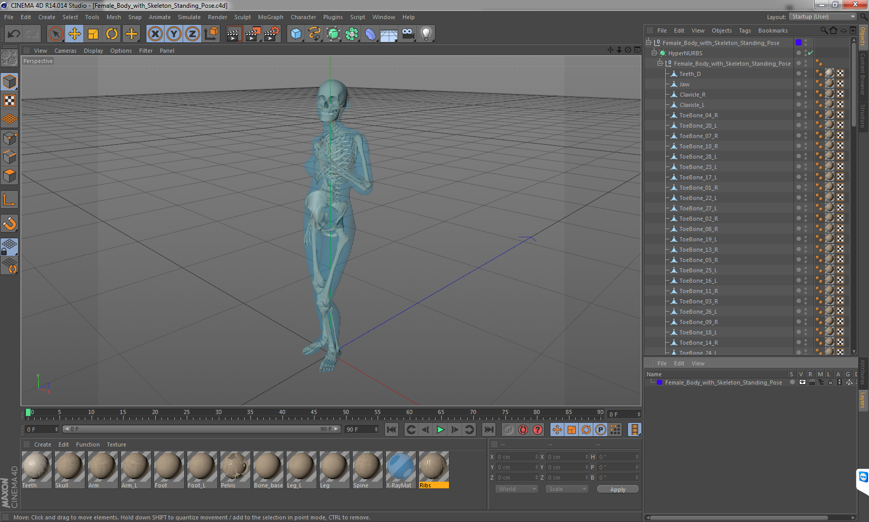Switch to Texture mode

point(10,101)
